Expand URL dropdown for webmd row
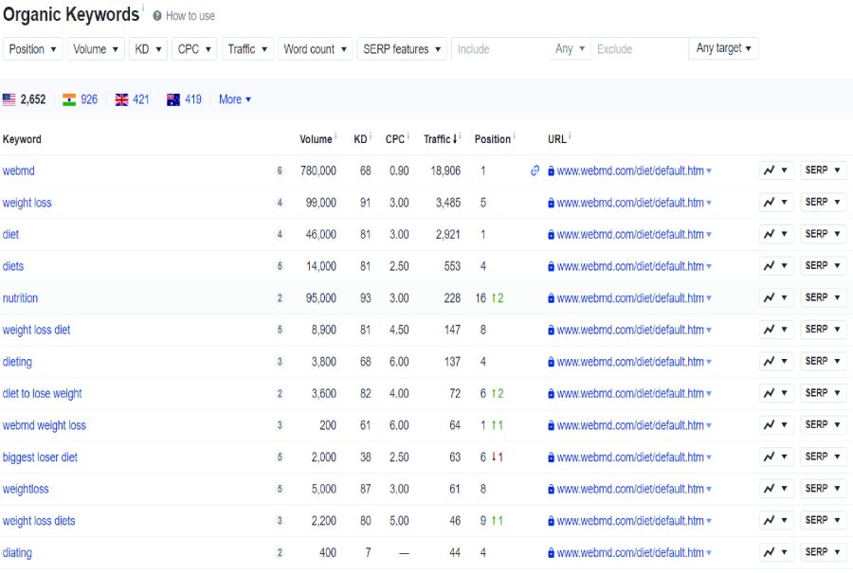This screenshot has width=853, height=573. [x=709, y=170]
